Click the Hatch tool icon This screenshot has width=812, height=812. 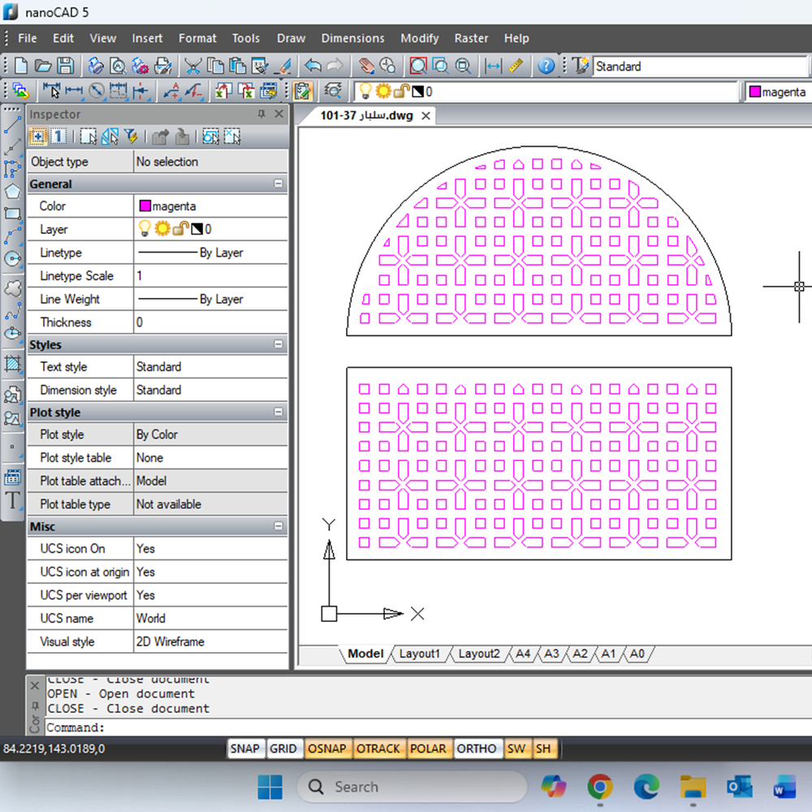pos(12,365)
